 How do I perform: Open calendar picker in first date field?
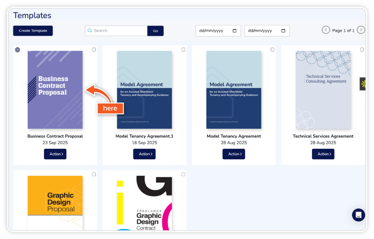(235, 31)
